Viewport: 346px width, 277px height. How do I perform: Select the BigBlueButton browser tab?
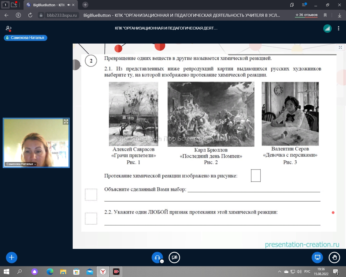49,5
